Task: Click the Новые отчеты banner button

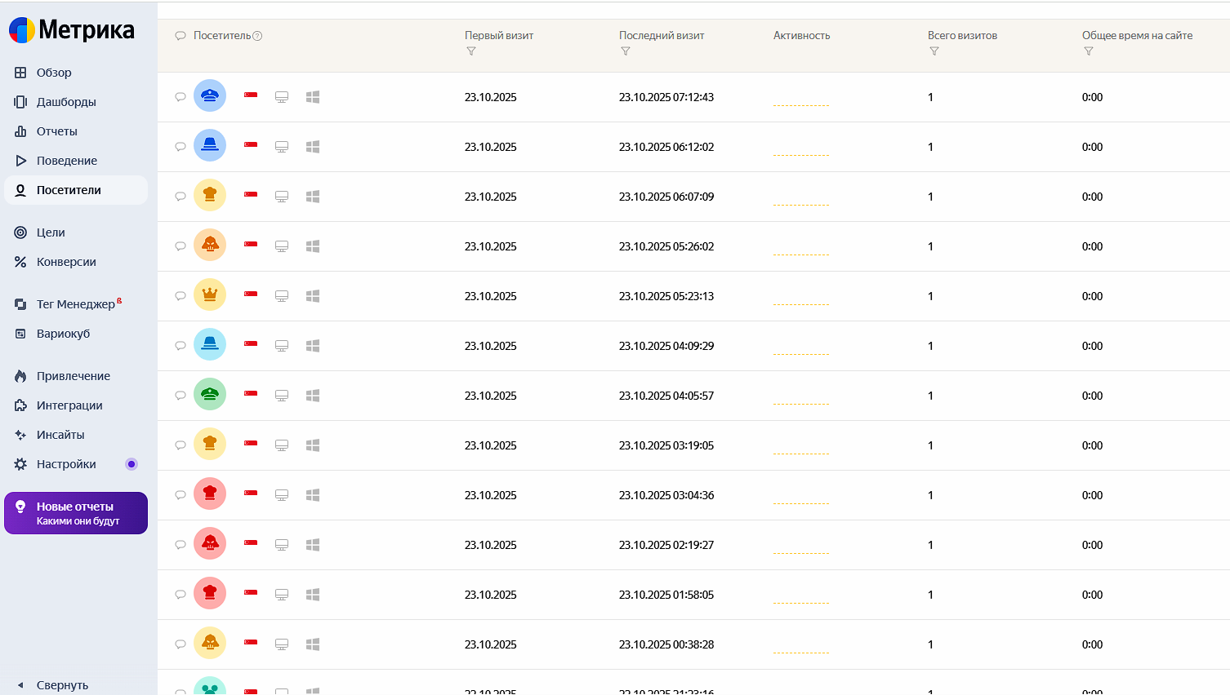Action: (x=76, y=513)
